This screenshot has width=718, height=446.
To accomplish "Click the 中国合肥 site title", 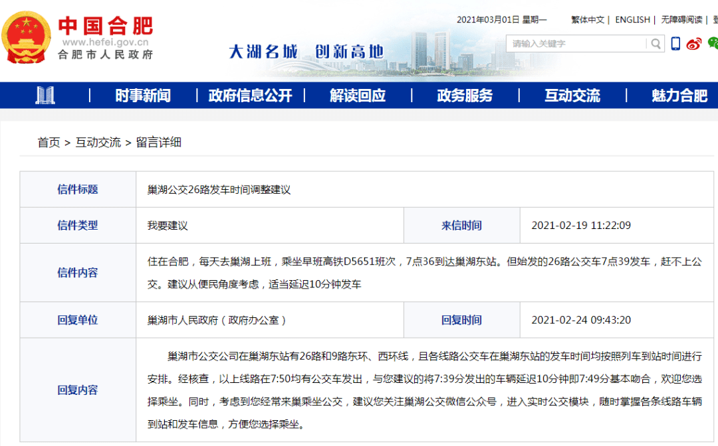I will tap(105, 26).
